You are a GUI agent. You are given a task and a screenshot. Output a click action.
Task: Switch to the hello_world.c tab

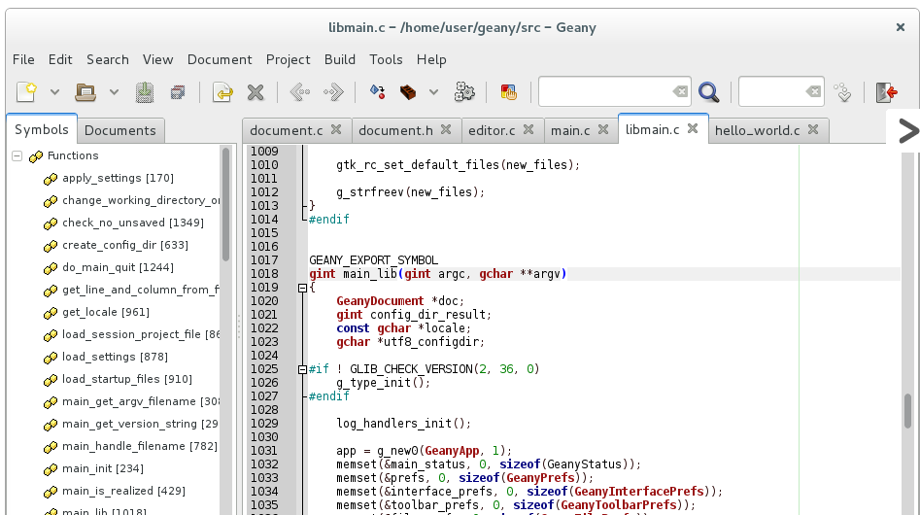point(757,130)
